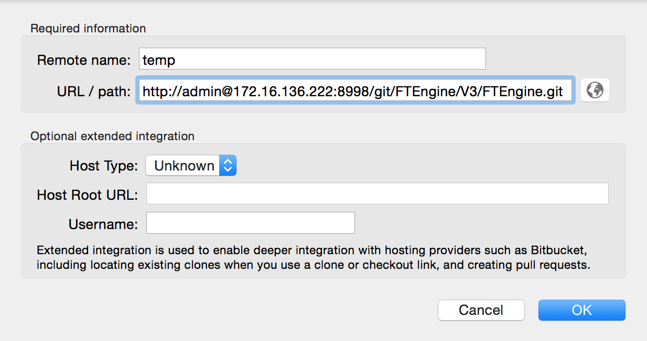Click the blue arrows on Host Type popup
Screen dimensions: 647x341
pos(228,166)
